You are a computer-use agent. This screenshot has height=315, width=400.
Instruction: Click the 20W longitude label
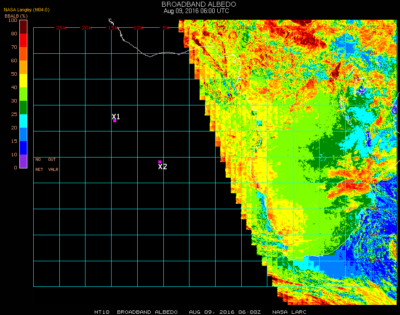tap(87, 28)
